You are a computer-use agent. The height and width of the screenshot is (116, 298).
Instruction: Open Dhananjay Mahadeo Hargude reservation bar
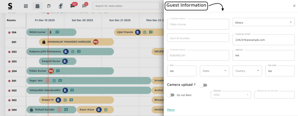[x=76, y=42]
